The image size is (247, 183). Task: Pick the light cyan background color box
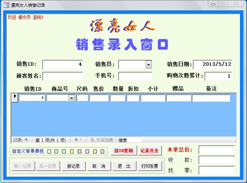[x=64, y=151]
